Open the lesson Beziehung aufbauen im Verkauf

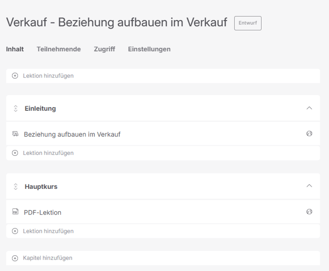72,134
